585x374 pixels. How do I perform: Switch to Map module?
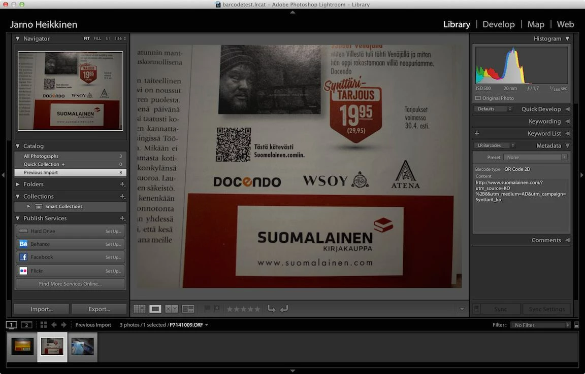(536, 24)
